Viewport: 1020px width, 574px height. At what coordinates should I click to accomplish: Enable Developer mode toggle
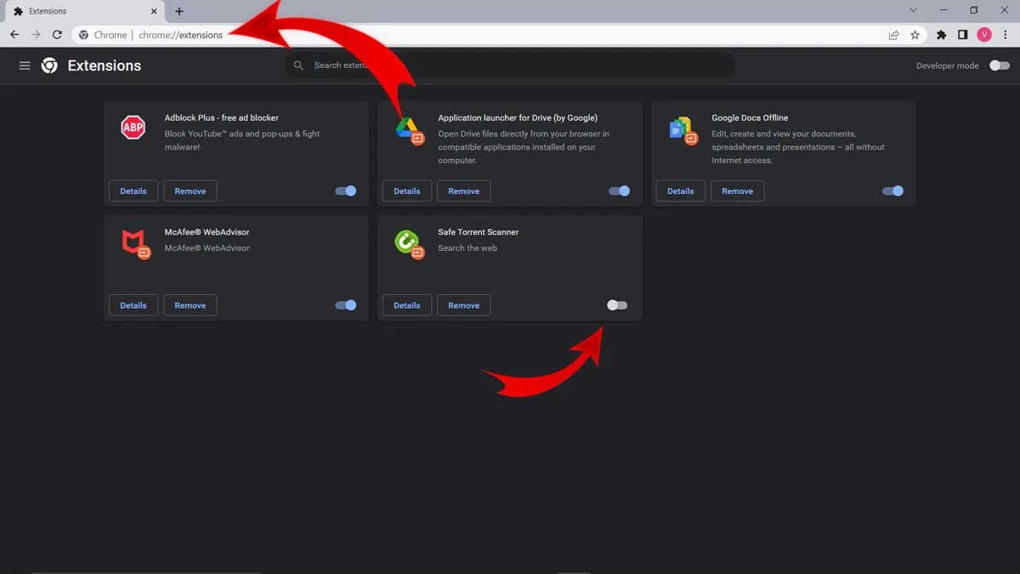(x=1000, y=65)
